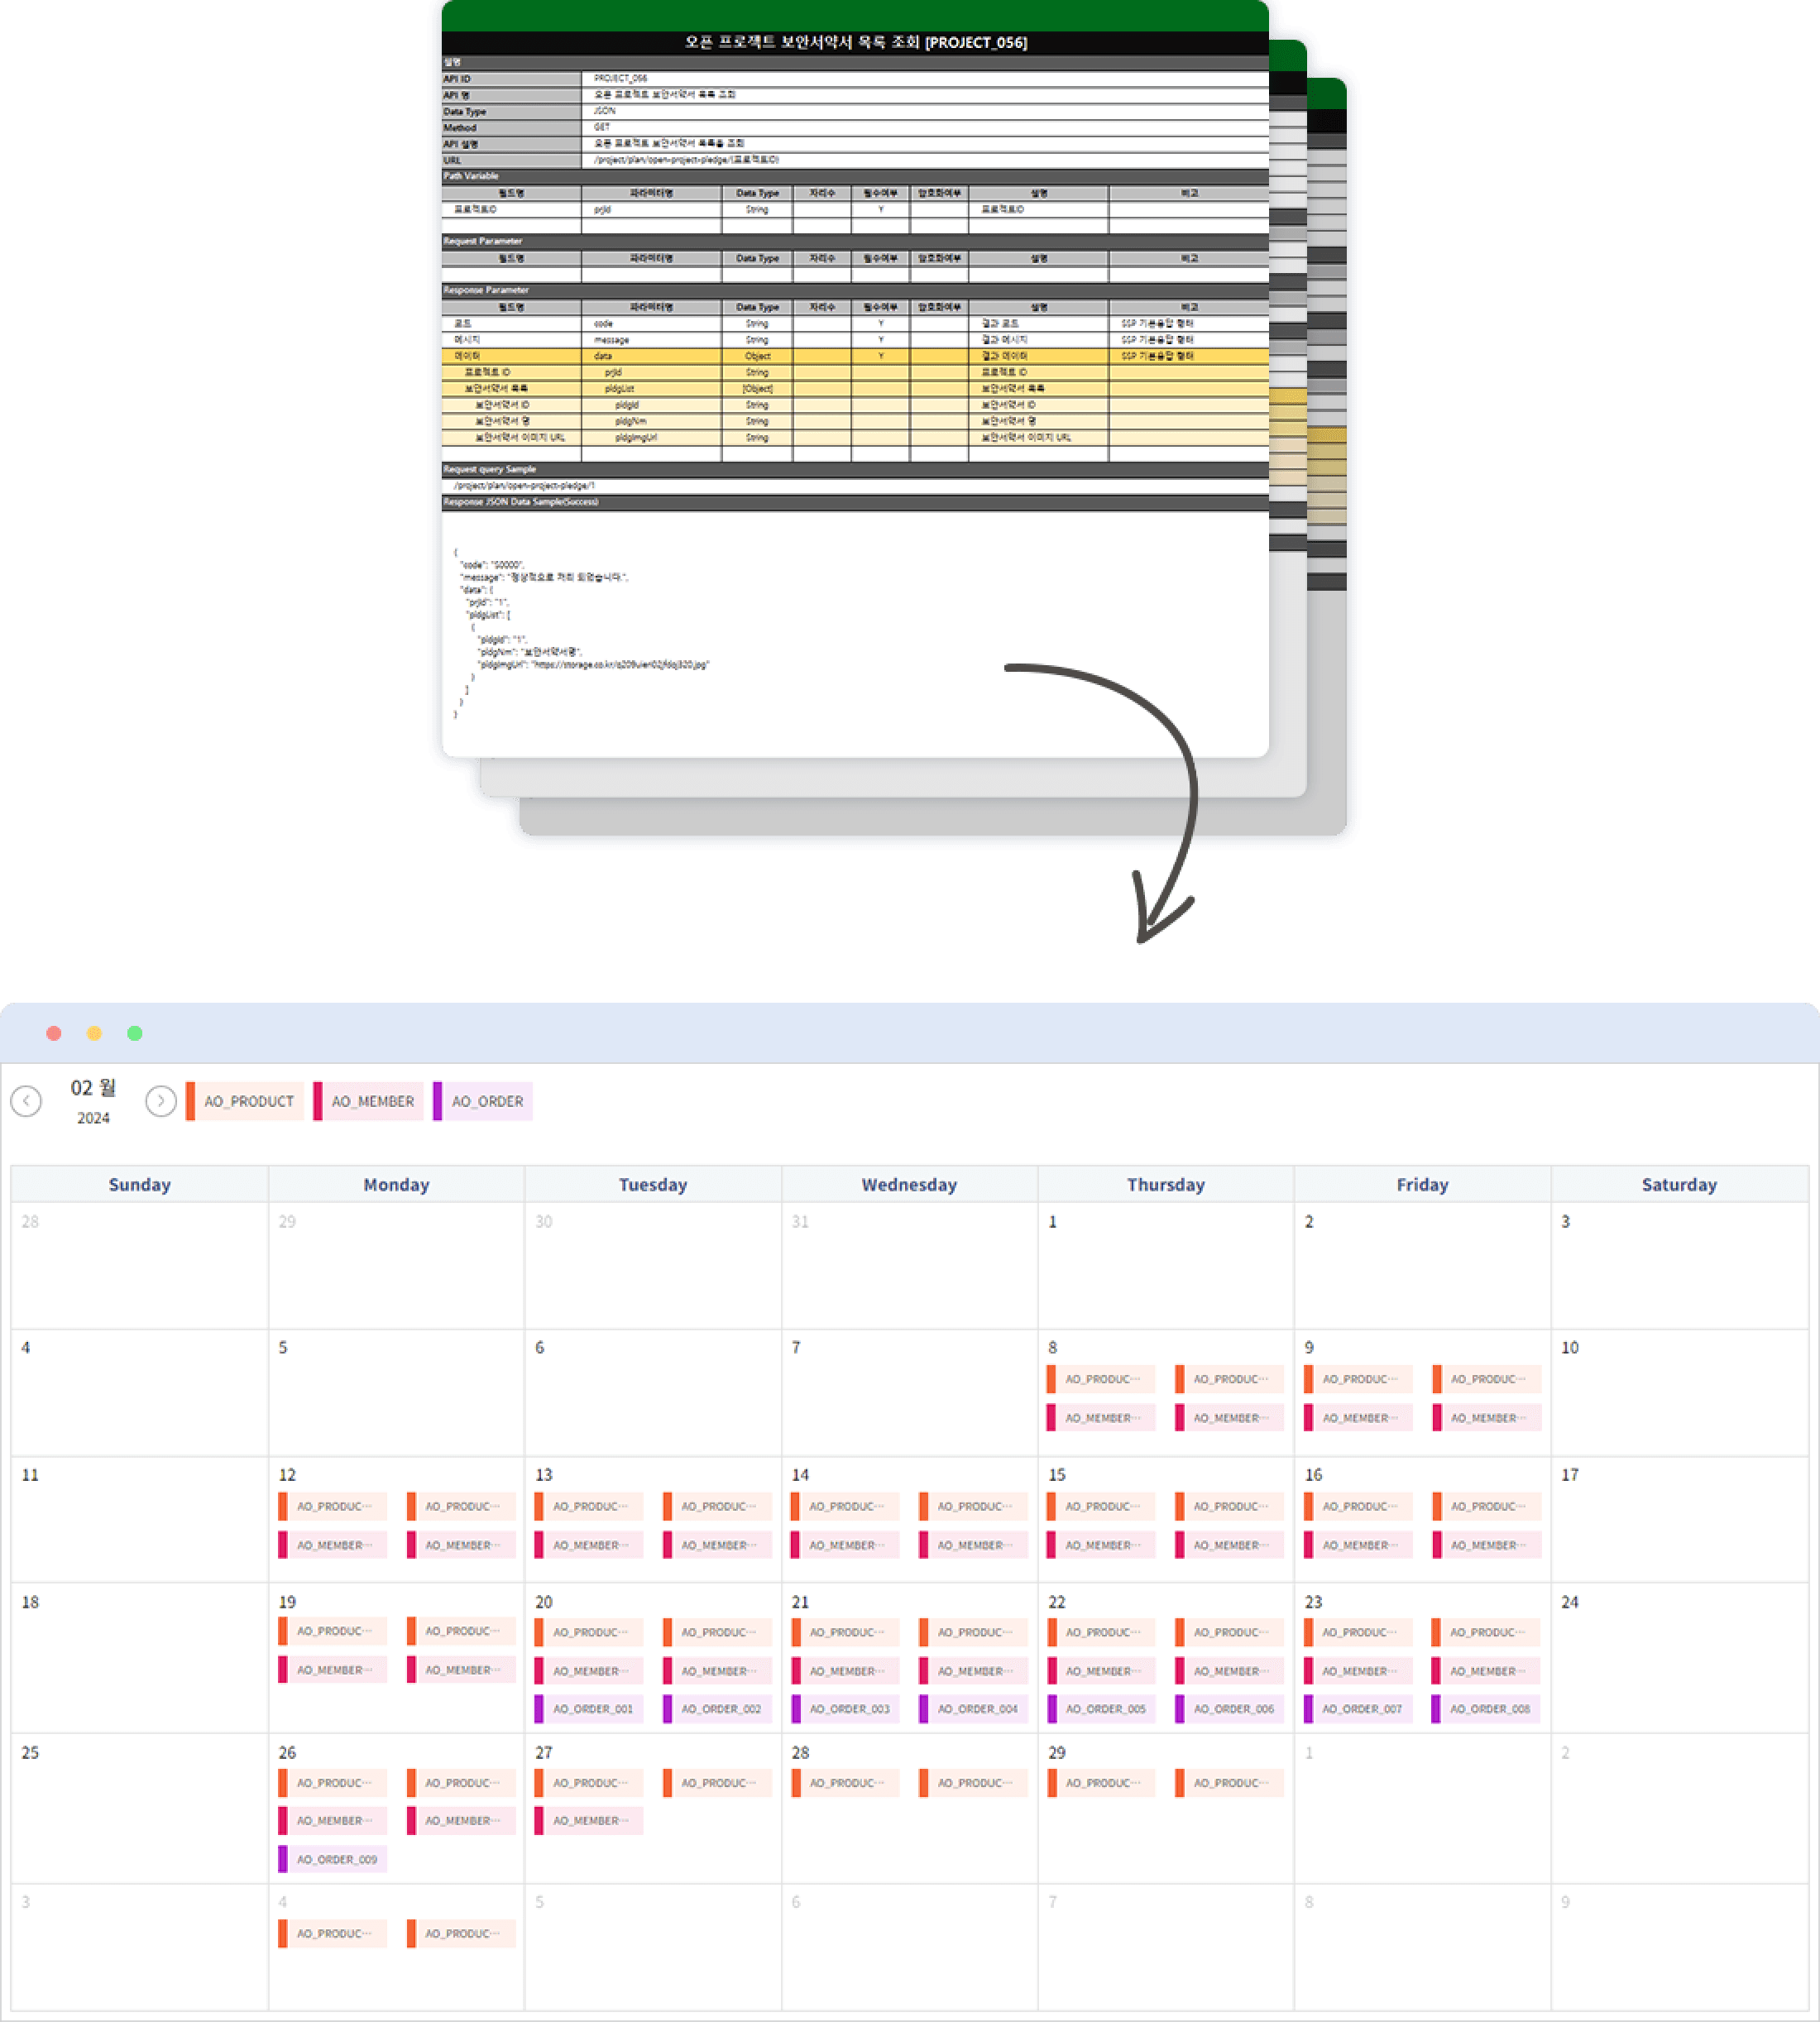
Task: Select the Friday column header
Action: (1422, 1184)
